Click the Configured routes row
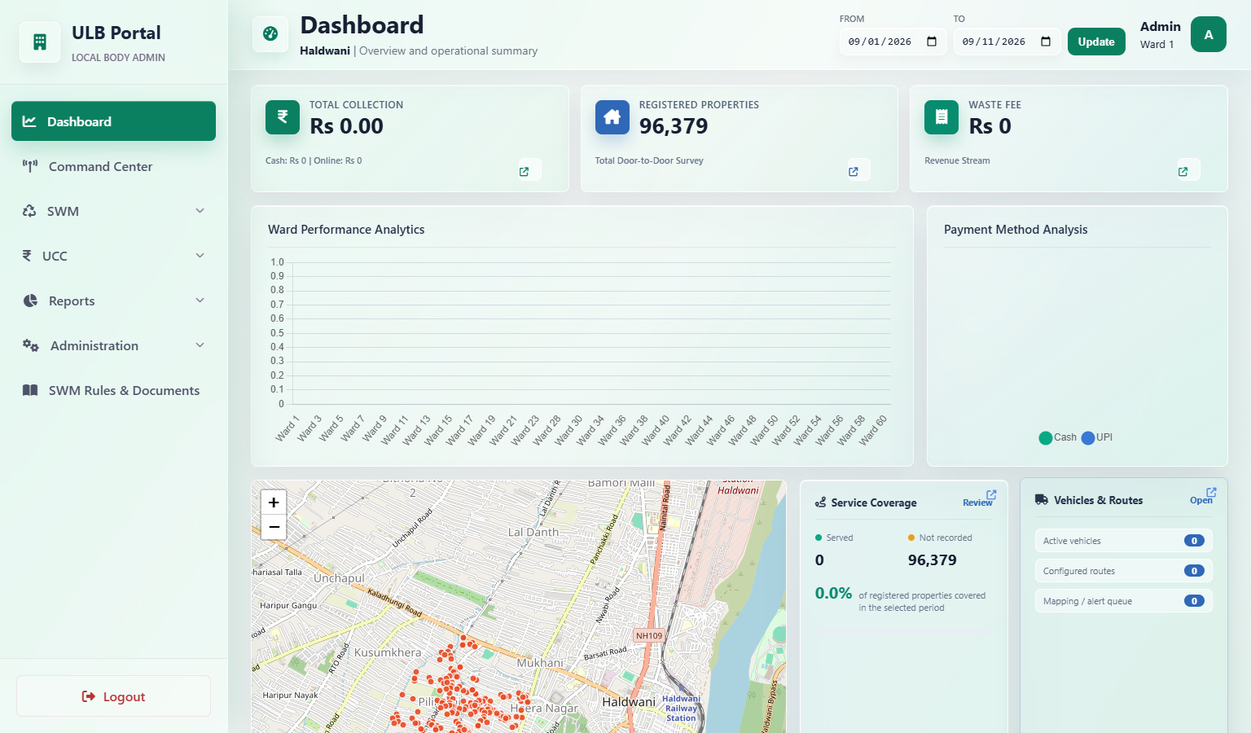This screenshot has height=733, width=1251. tap(1124, 571)
